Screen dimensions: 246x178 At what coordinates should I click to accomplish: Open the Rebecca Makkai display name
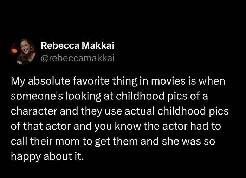[78, 45]
